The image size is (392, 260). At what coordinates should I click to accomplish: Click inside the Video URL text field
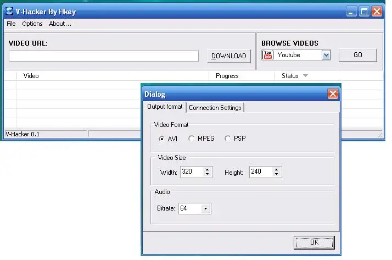[x=104, y=56]
